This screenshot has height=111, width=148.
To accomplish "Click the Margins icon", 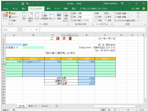I will pos(24,17).
